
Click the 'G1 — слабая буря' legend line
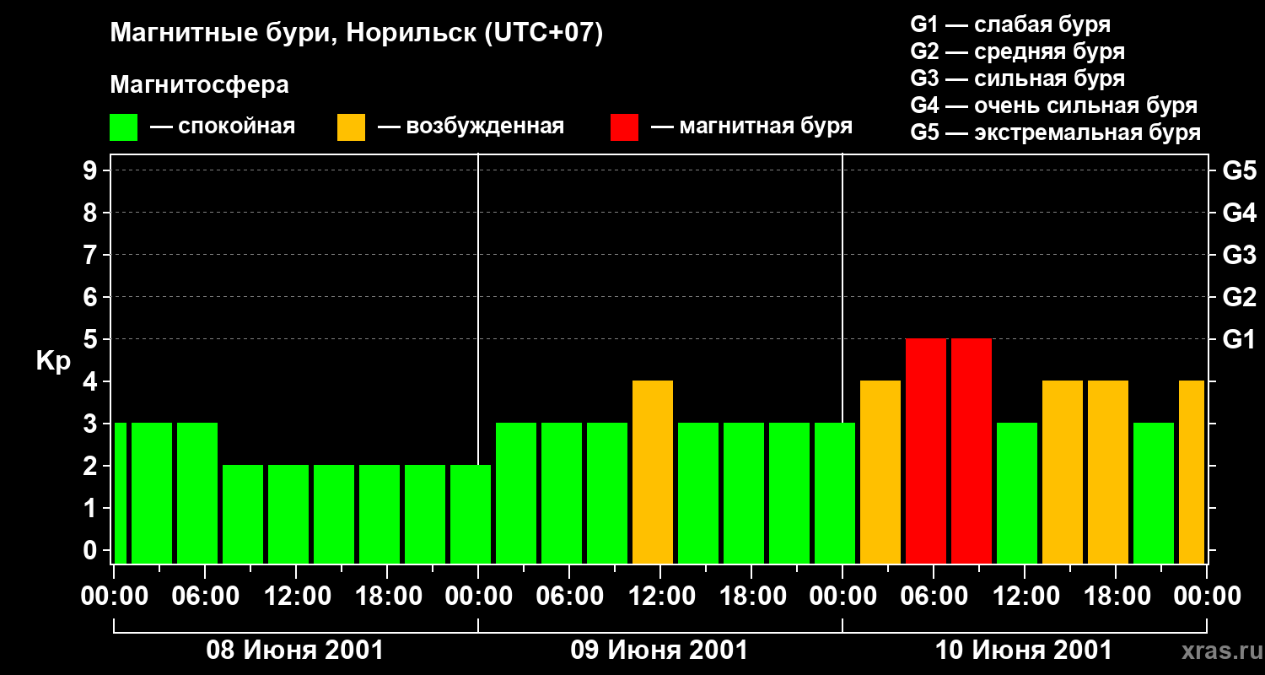coord(1010,24)
